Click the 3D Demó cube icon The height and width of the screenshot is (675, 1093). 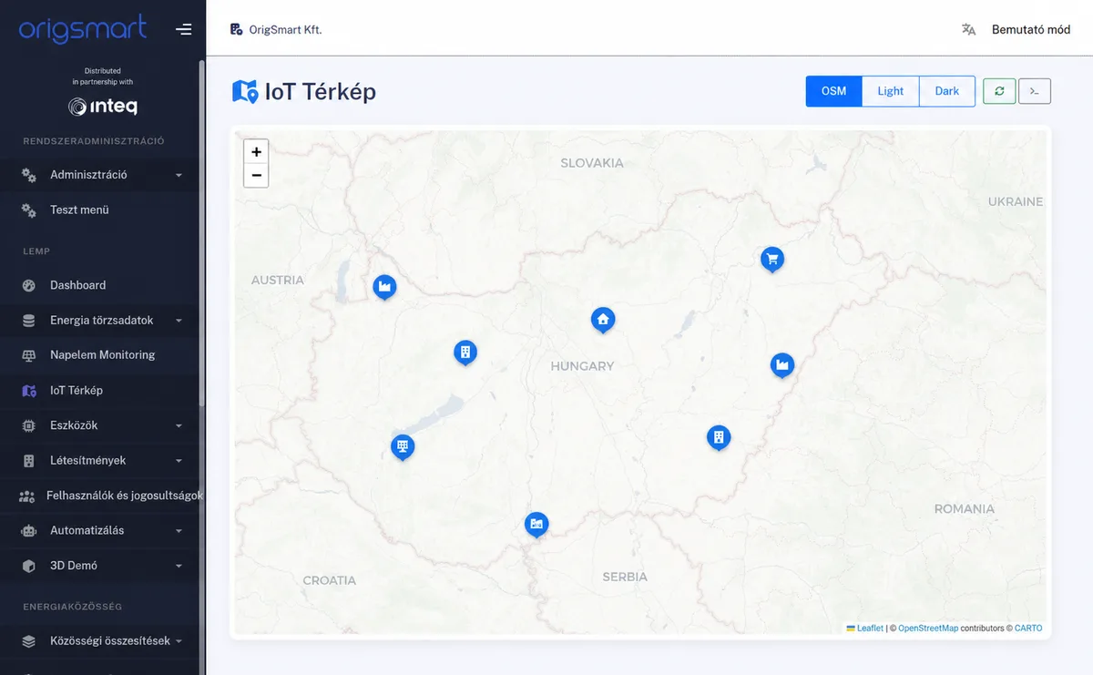pyautogui.click(x=29, y=566)
